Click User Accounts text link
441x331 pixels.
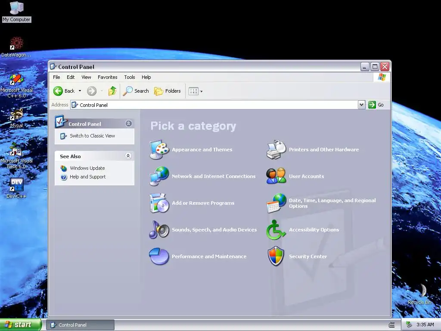point(307,176)
